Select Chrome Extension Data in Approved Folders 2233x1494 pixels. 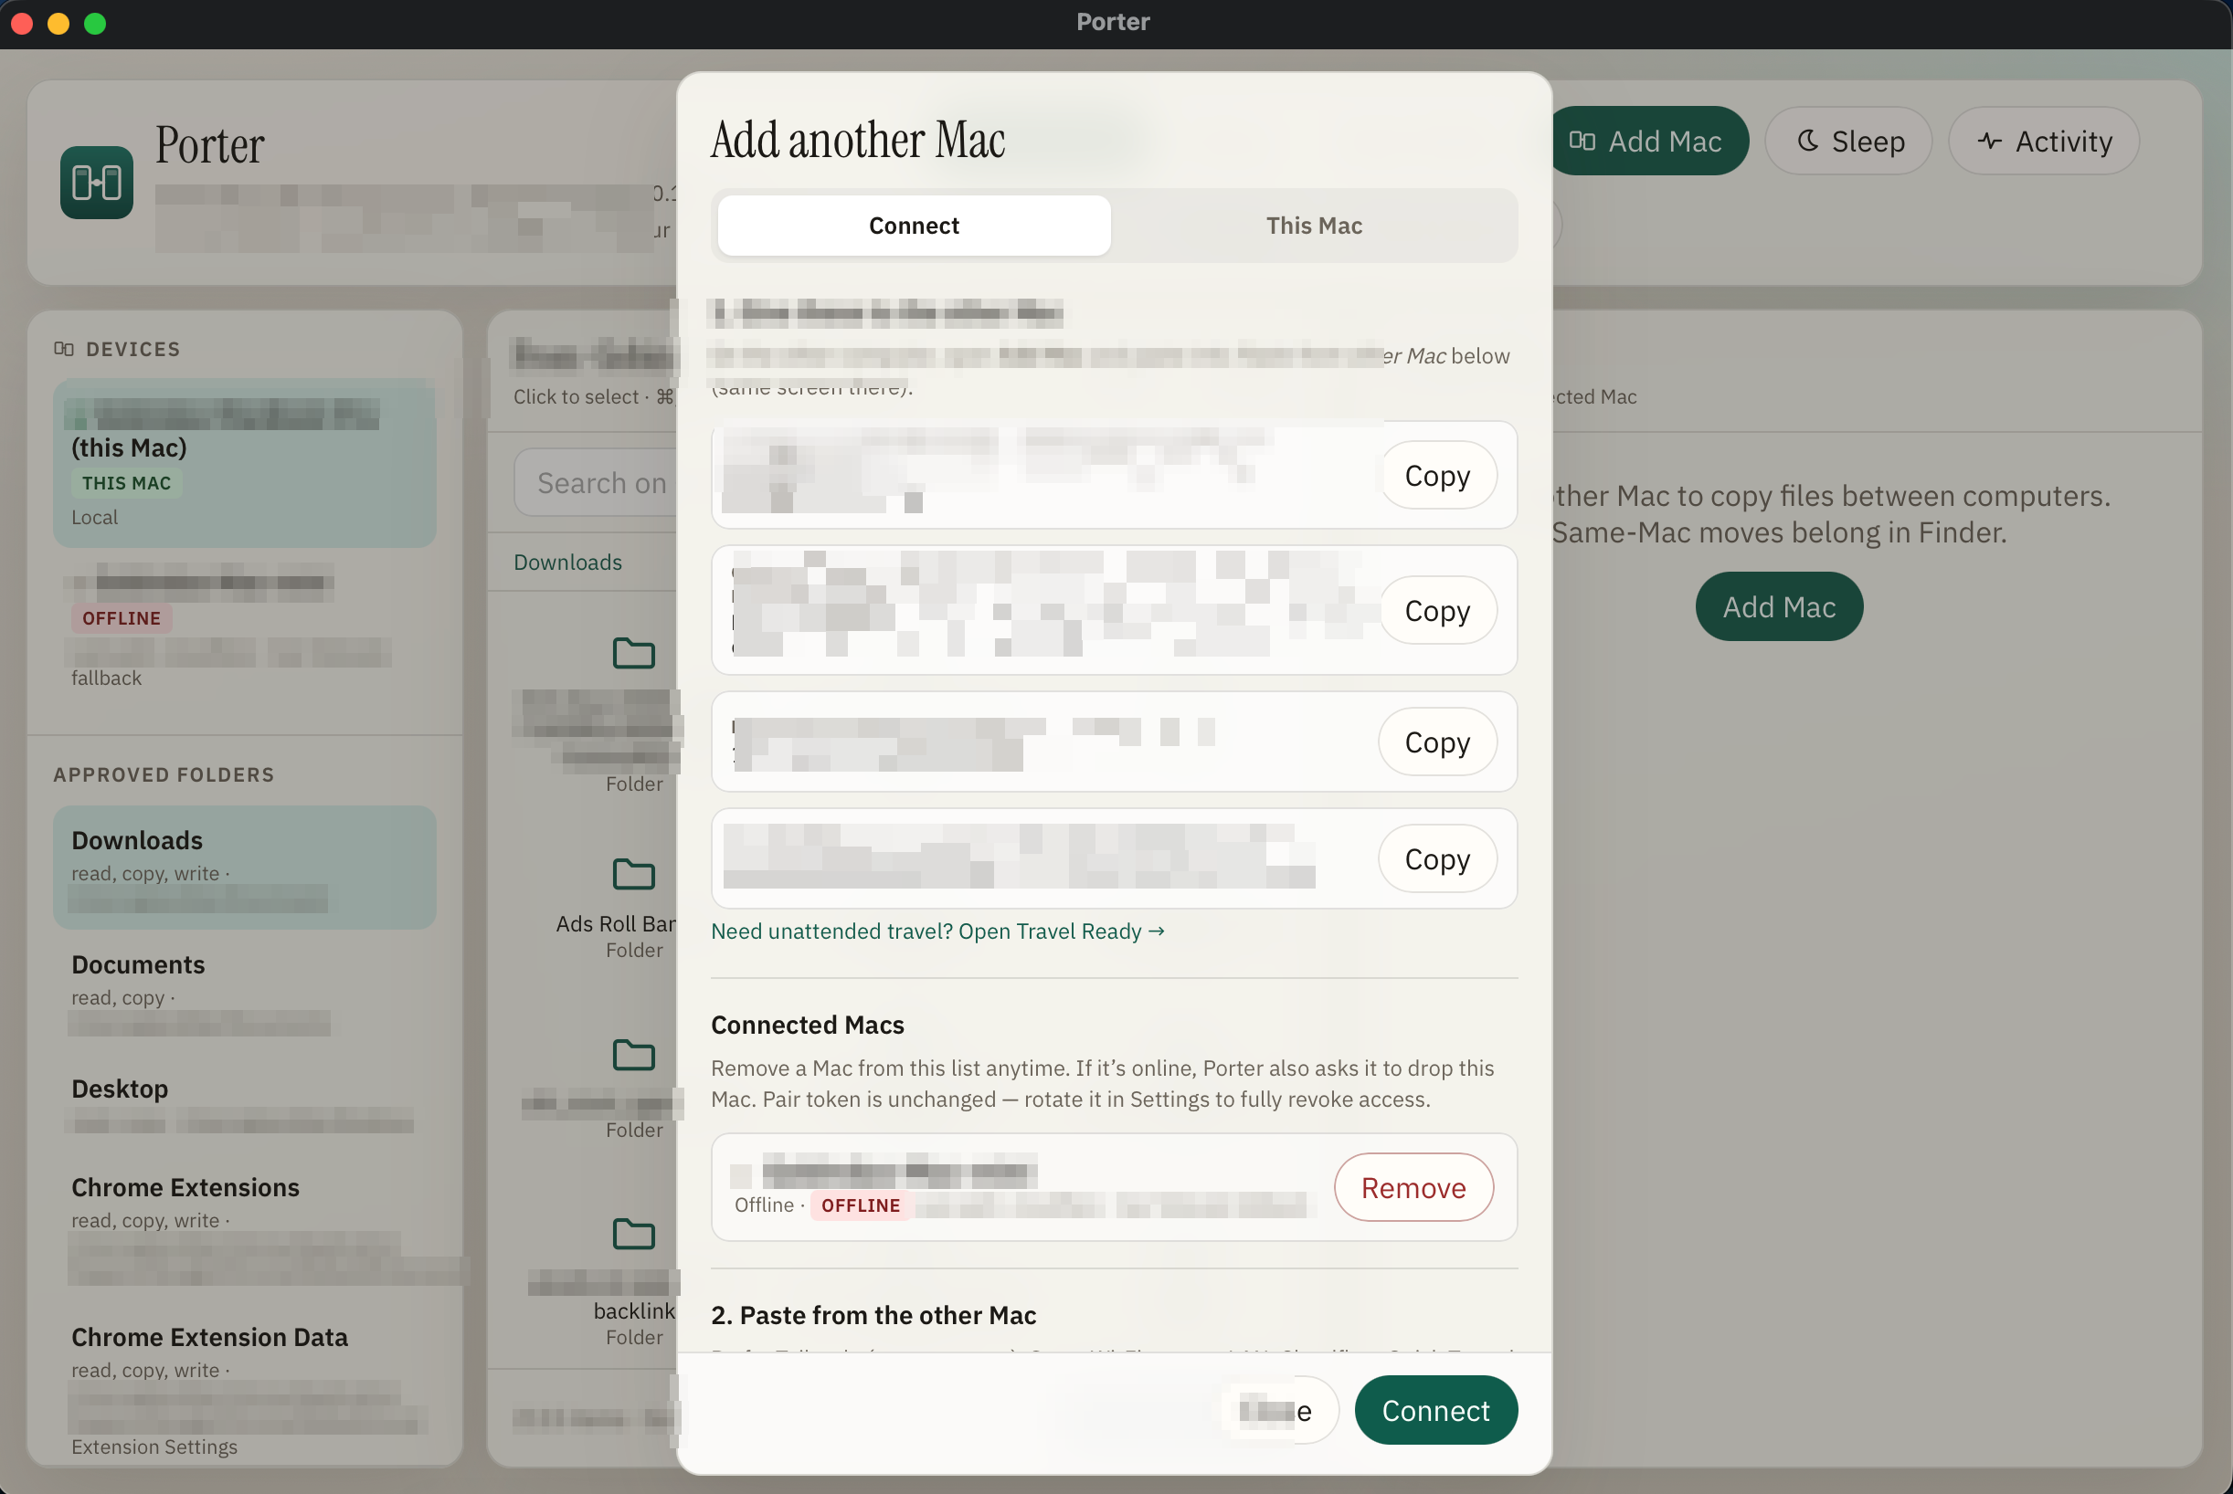click(245, 1391)
